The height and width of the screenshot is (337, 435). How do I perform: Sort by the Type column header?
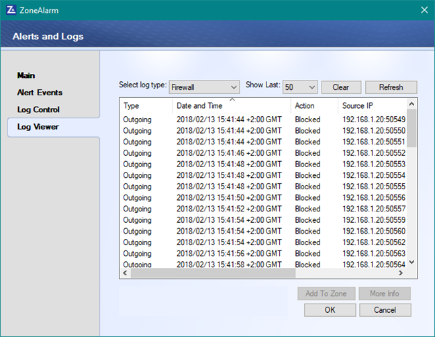point(146,105)
